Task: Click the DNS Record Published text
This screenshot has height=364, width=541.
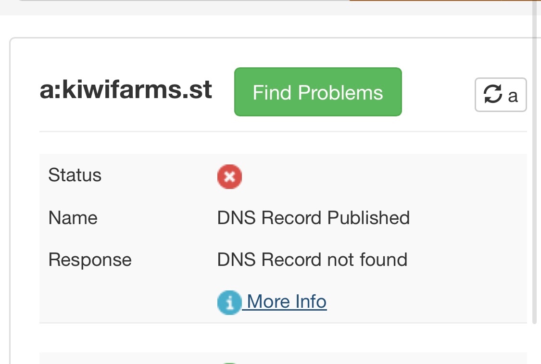Action: point(313,218)
